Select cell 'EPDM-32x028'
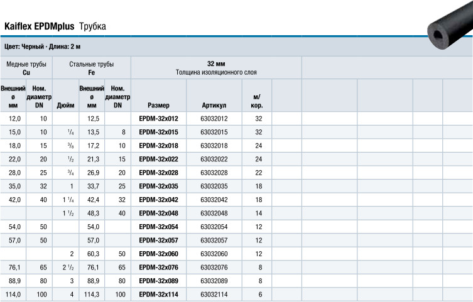 click(x=158, y=173)
